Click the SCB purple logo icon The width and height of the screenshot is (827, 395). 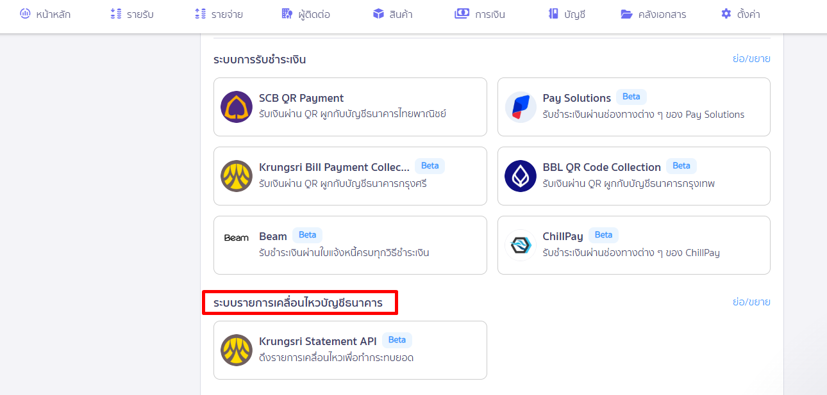pyautogui.click(x=237, y=107)
